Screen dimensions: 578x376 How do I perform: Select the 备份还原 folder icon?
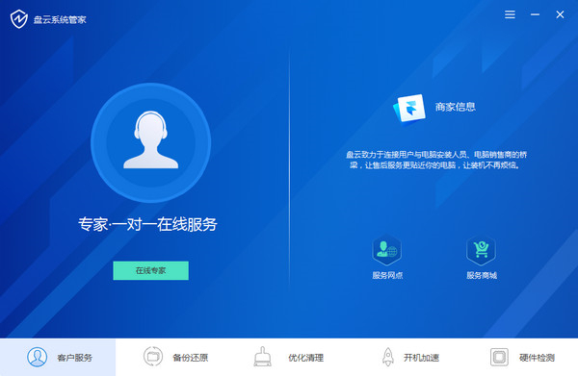point(153,356)
